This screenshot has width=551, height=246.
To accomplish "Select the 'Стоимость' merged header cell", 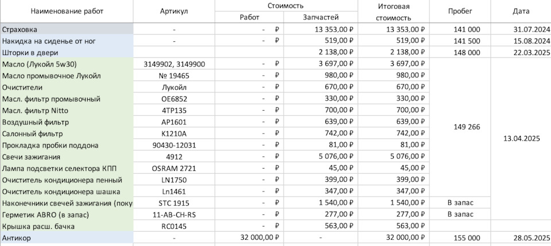I will pos(285,5).
